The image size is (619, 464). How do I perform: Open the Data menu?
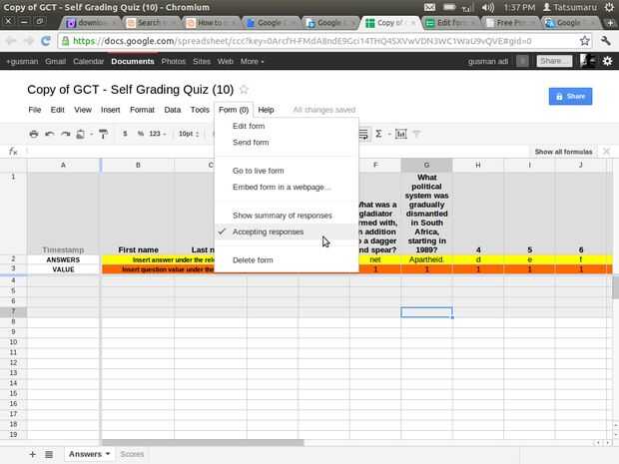173,110
